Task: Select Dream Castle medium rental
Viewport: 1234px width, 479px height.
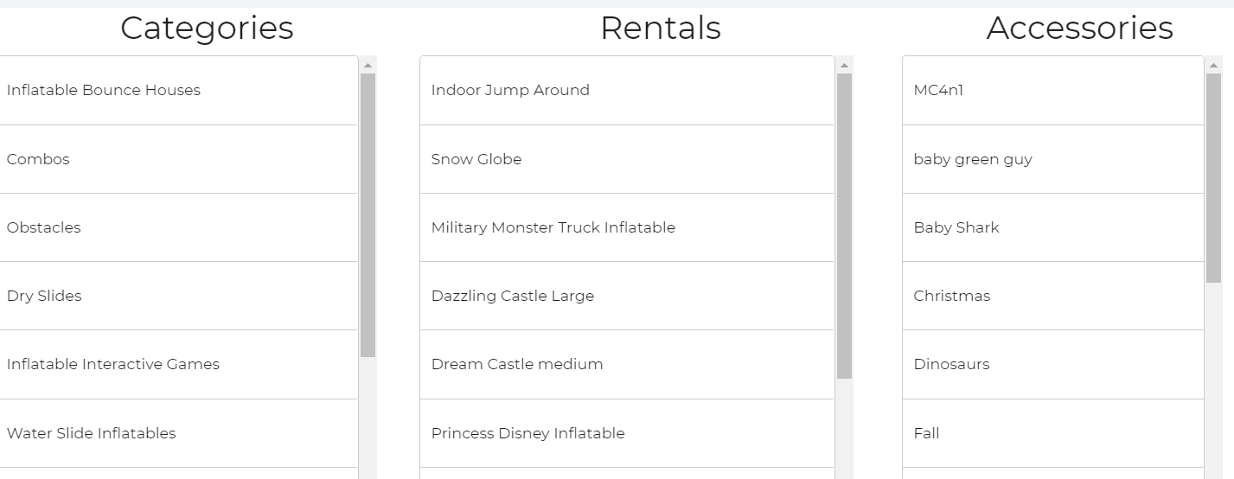Action: (x=517, y=364)
